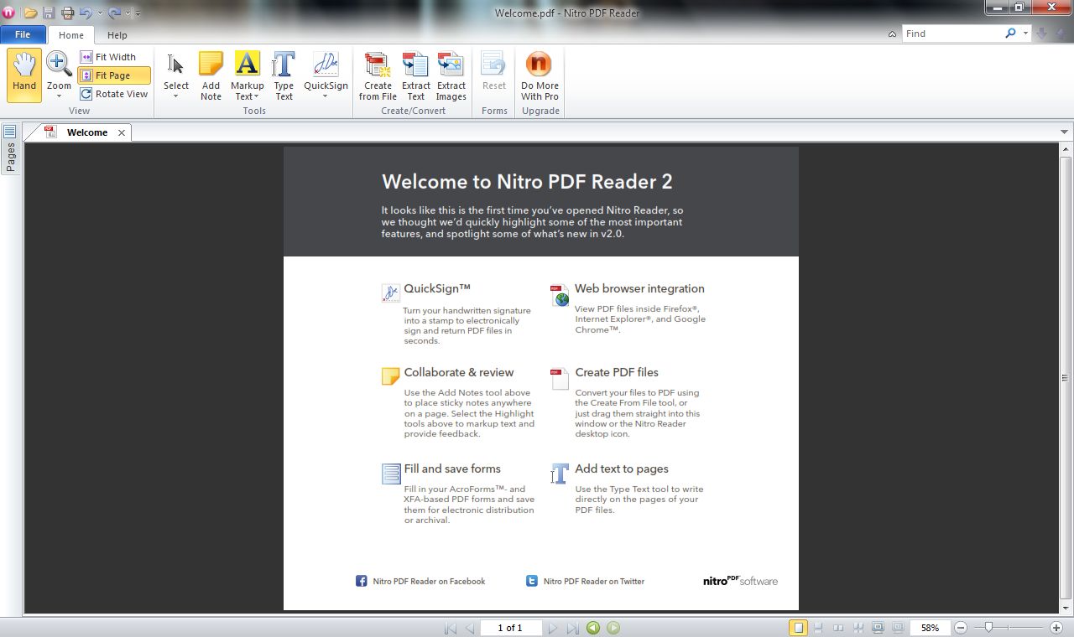The image size is (1074, 637).
Task: Click the green next view button
Action: [613, 628]
